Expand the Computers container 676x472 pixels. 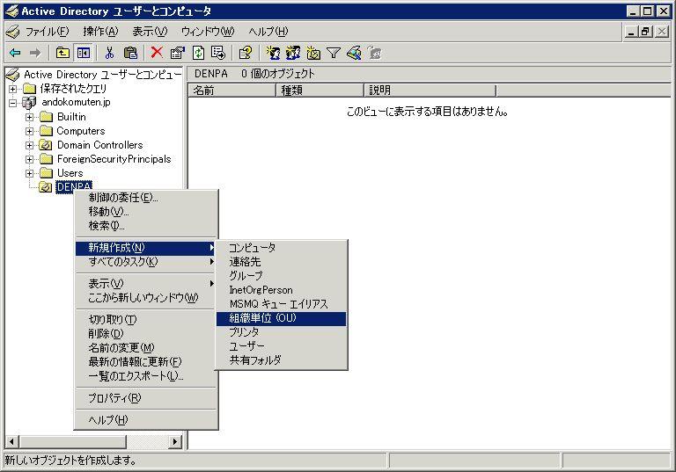click(29, 131)
